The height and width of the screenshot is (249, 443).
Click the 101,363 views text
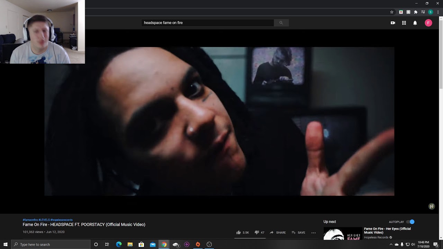33,232
